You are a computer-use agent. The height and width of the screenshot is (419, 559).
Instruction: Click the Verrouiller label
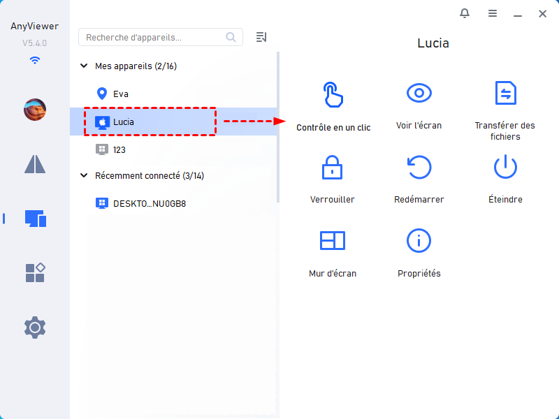(333, 200)
